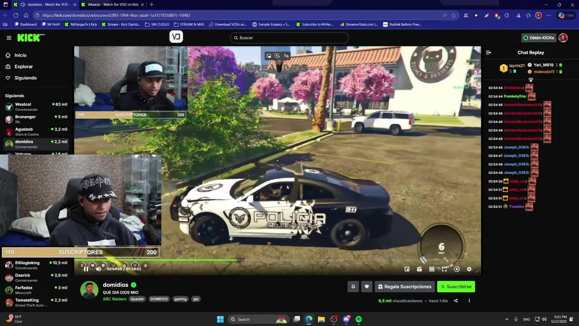Viewport: 579px width, 326px height.
Task: Open the Starlink Battery bookmark
Action: click(402, 24)
